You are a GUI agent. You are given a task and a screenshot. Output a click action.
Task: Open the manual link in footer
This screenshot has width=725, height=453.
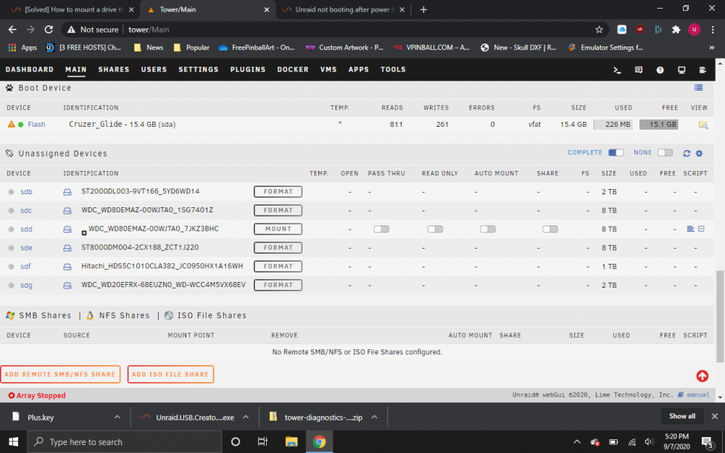(697, 395)
